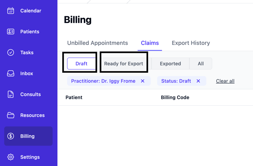
Task: Select the All claims filter
Action: (x=201, y=64)
